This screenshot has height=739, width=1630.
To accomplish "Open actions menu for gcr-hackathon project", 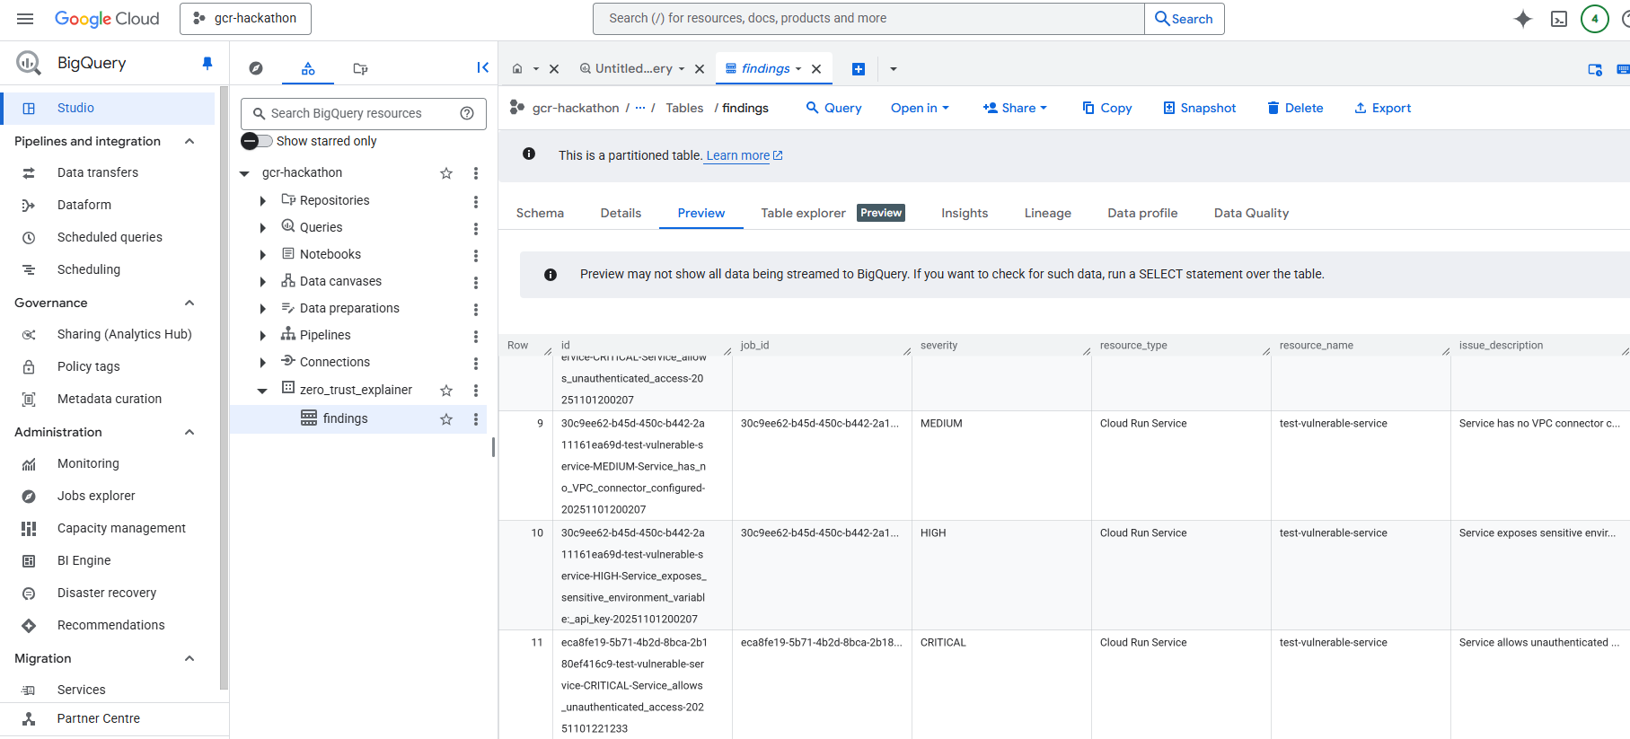I will coord(476,173).
